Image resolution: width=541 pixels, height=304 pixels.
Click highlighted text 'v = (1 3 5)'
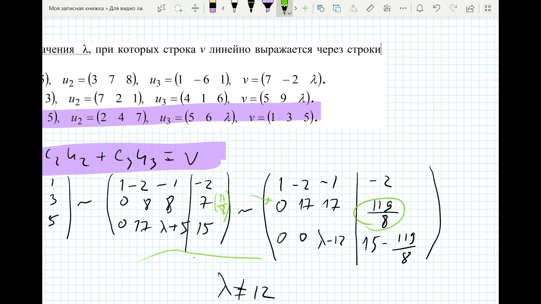283,118
